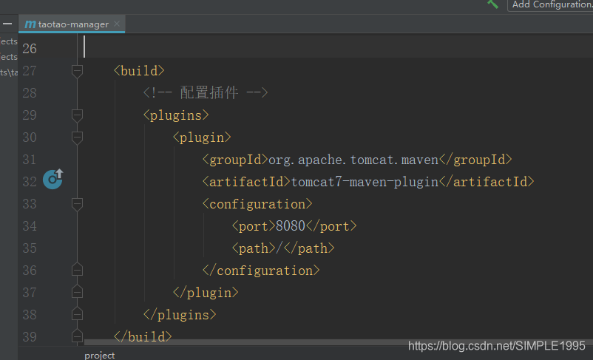The width and height of the screenshot is (593, 360).
Task: Click tomcat7-maven-plugin artifactId value
Action: click(x=365, y=182)
